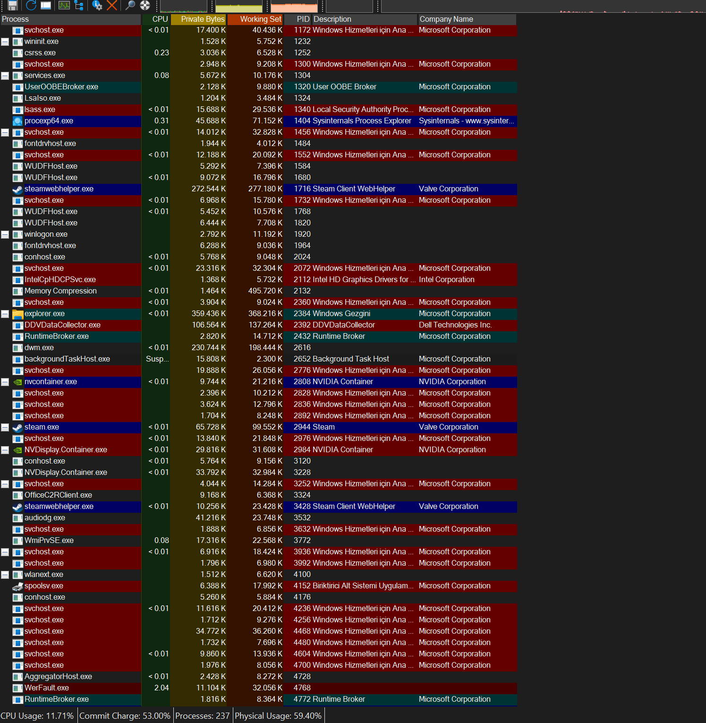
Task: Collapse the nvcontainer.exe tree node
Action: coord(5,382)
